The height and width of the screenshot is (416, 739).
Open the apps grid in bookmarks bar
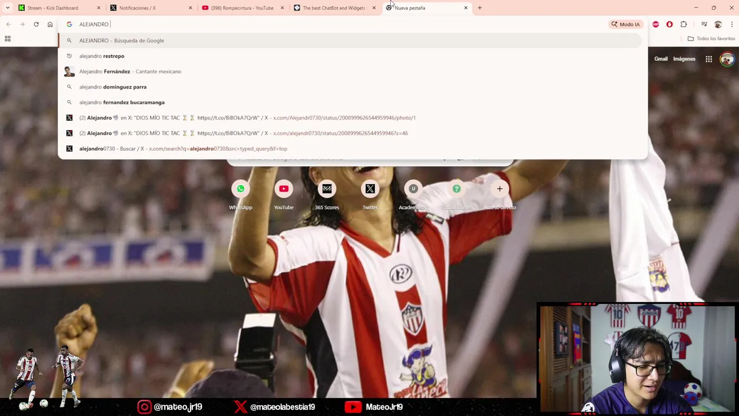pyautogui.click(x=8, y=39)
